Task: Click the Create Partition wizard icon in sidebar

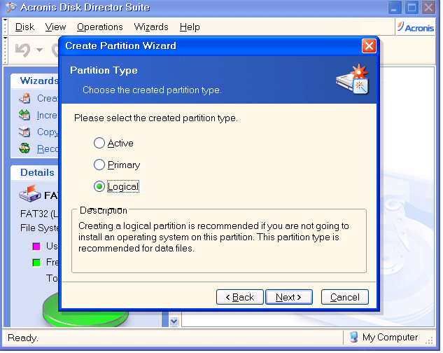Action: 24,99
